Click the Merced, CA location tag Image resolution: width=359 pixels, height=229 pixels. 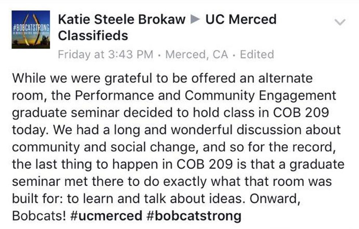[197, 54]
